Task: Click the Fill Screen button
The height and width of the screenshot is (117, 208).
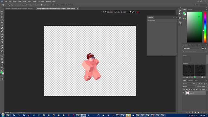Action: pyautogui.click(x=69, y=5)
